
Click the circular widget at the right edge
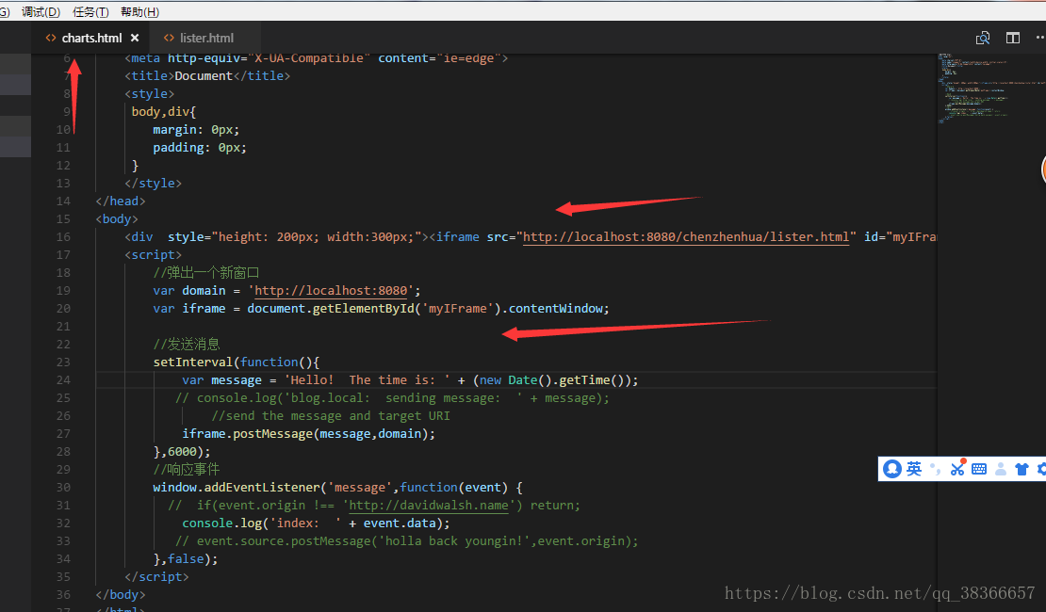[1041, 169]
